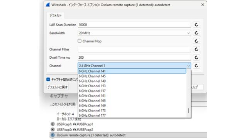Reset the Channel selection to default
Image resolution: width=247 pixels, height=139 pixels.
pyautogui.click(x=196, y=66)
